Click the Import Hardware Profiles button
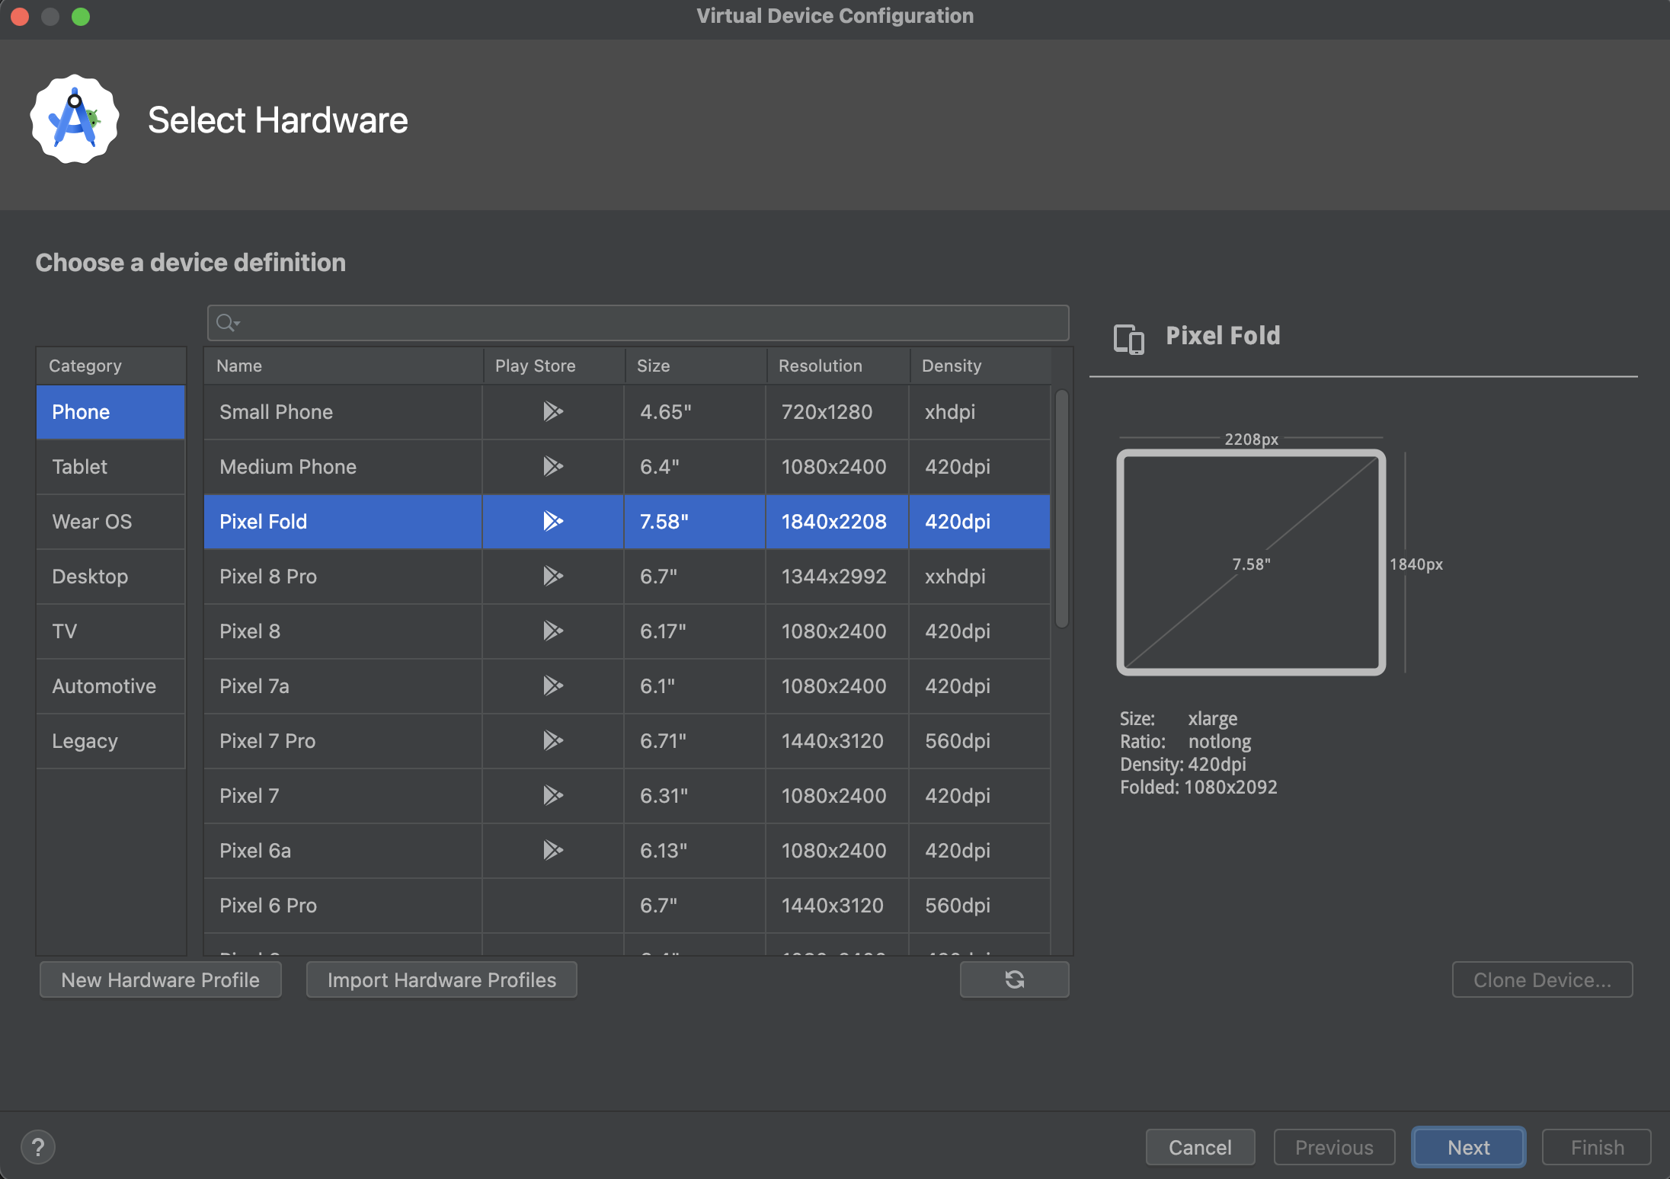This screenshot has height=1179, width=1670. [x=441, y=979]
